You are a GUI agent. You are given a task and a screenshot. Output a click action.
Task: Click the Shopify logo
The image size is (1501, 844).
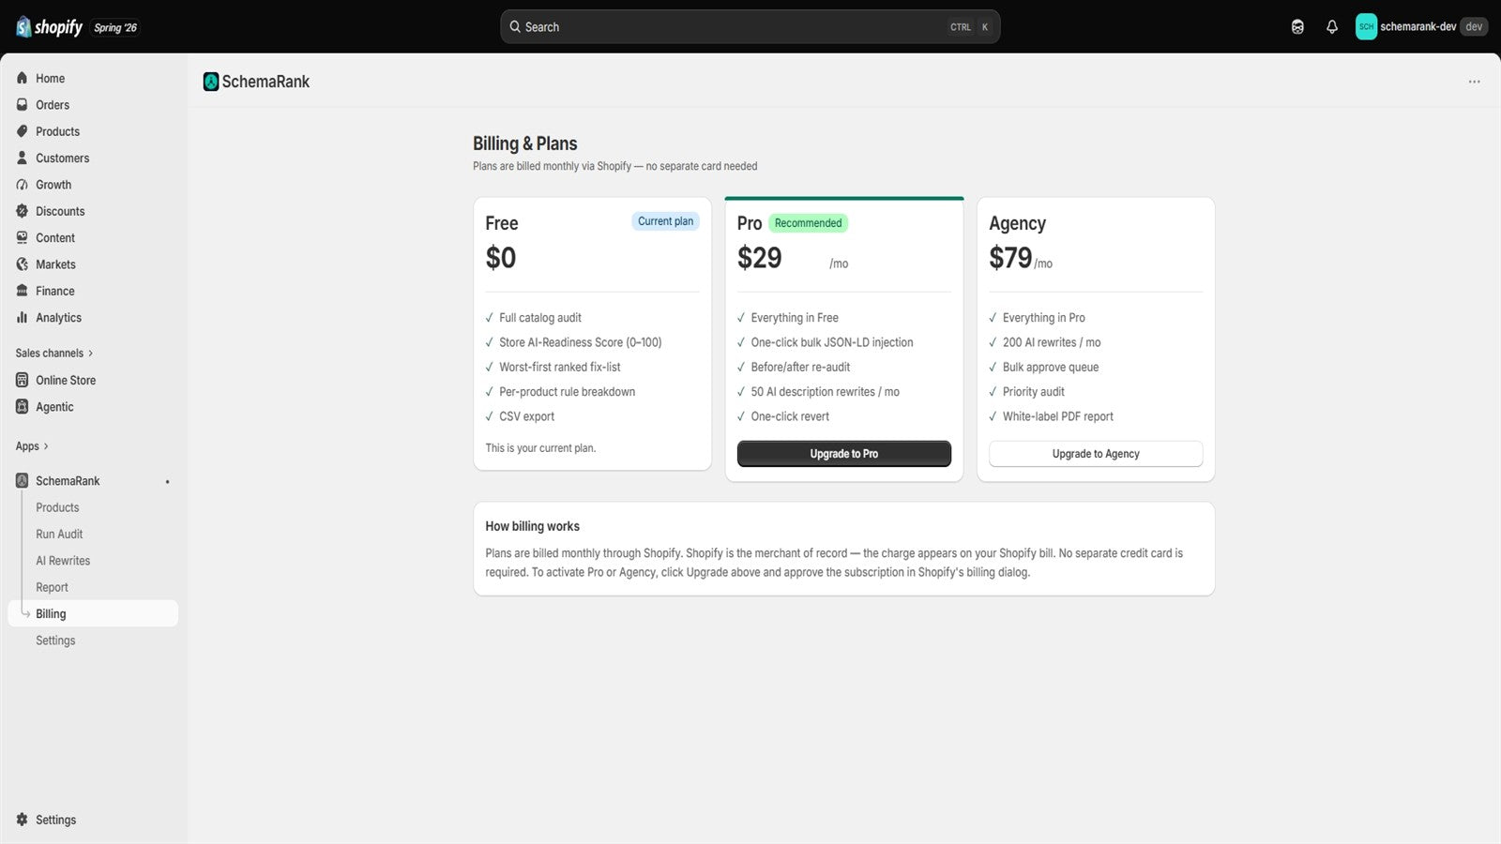click(49, 27)
